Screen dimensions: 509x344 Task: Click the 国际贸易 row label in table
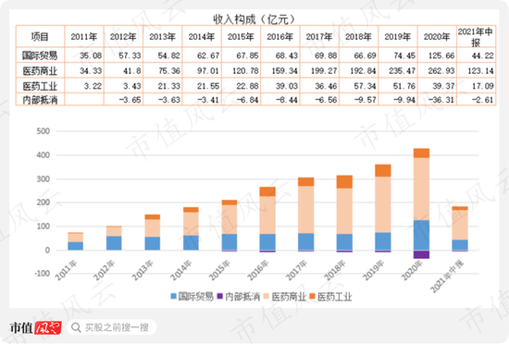coord(40,55)
